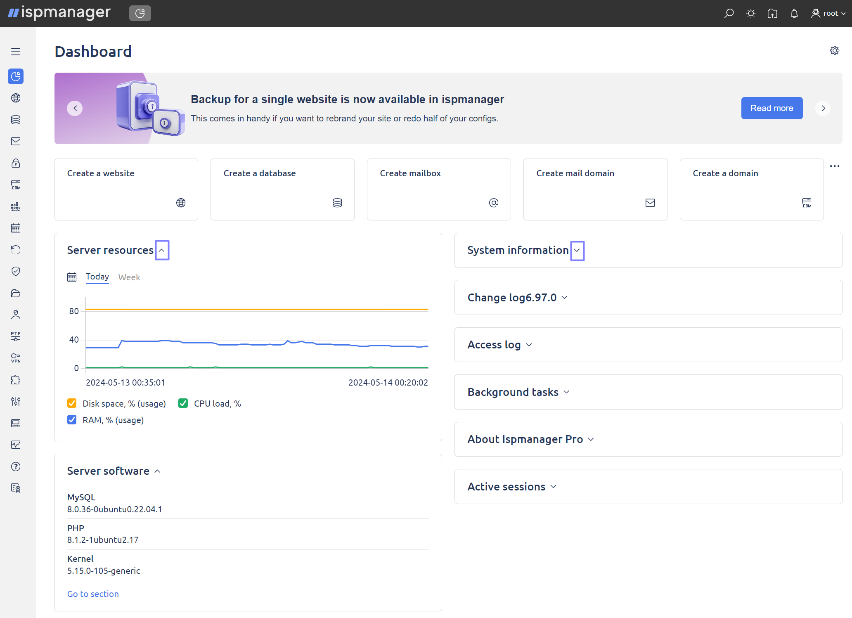Viewport: 852px width, 618px height.
Task: Open the Help question-mark icon in the sidebar
Action: pos(16,466)
